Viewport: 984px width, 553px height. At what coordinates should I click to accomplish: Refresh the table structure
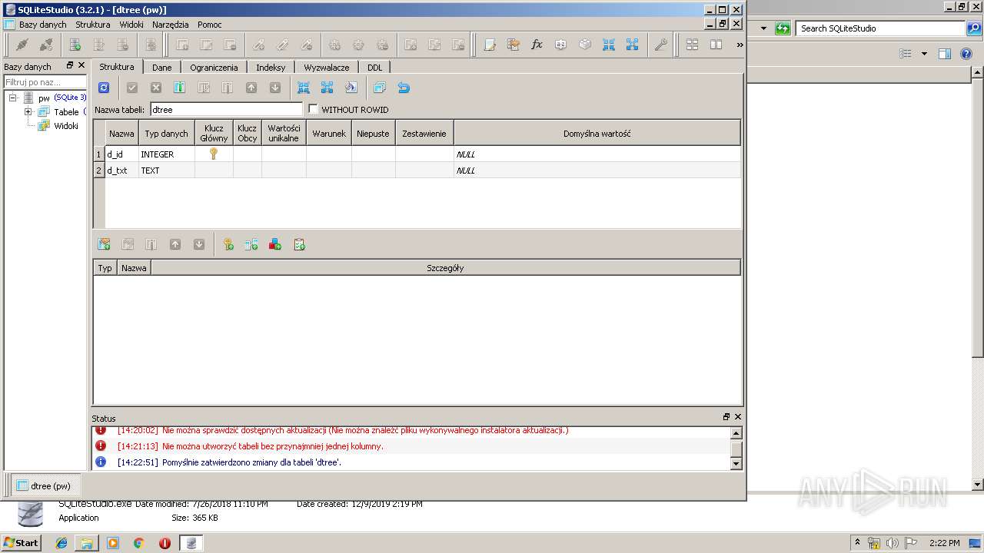point(104,88)
